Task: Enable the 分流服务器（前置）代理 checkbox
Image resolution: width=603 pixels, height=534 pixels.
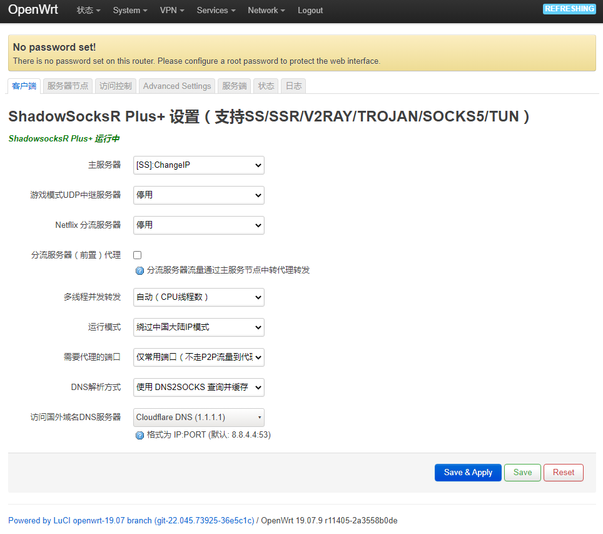Action: (137, 255)
